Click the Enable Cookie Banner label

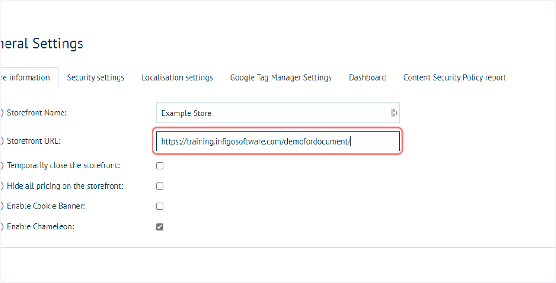tap(46, 206)
